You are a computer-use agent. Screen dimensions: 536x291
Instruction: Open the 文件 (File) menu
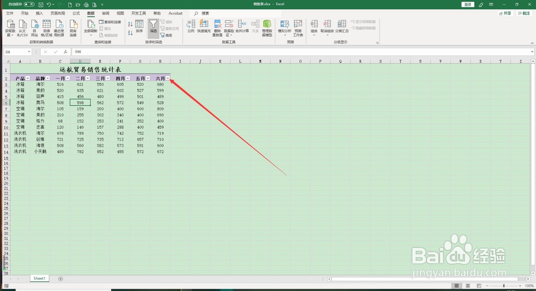[10, 13]
